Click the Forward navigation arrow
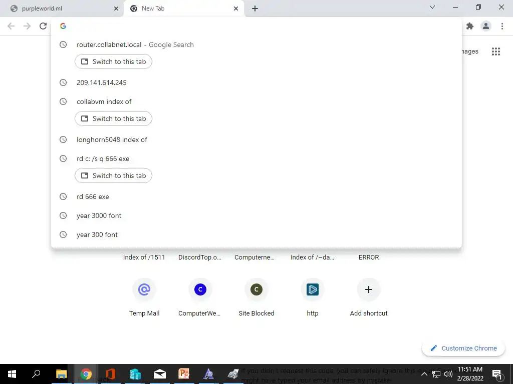 tap(27, 26)
